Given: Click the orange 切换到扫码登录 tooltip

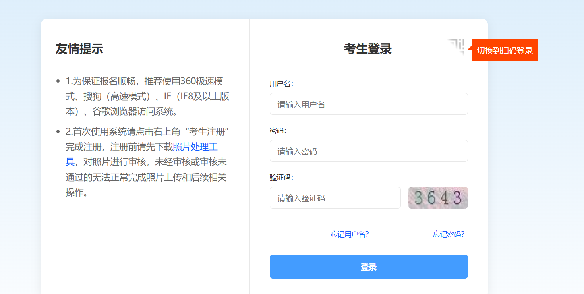Looking at the screenshot, I should point(505,50).
